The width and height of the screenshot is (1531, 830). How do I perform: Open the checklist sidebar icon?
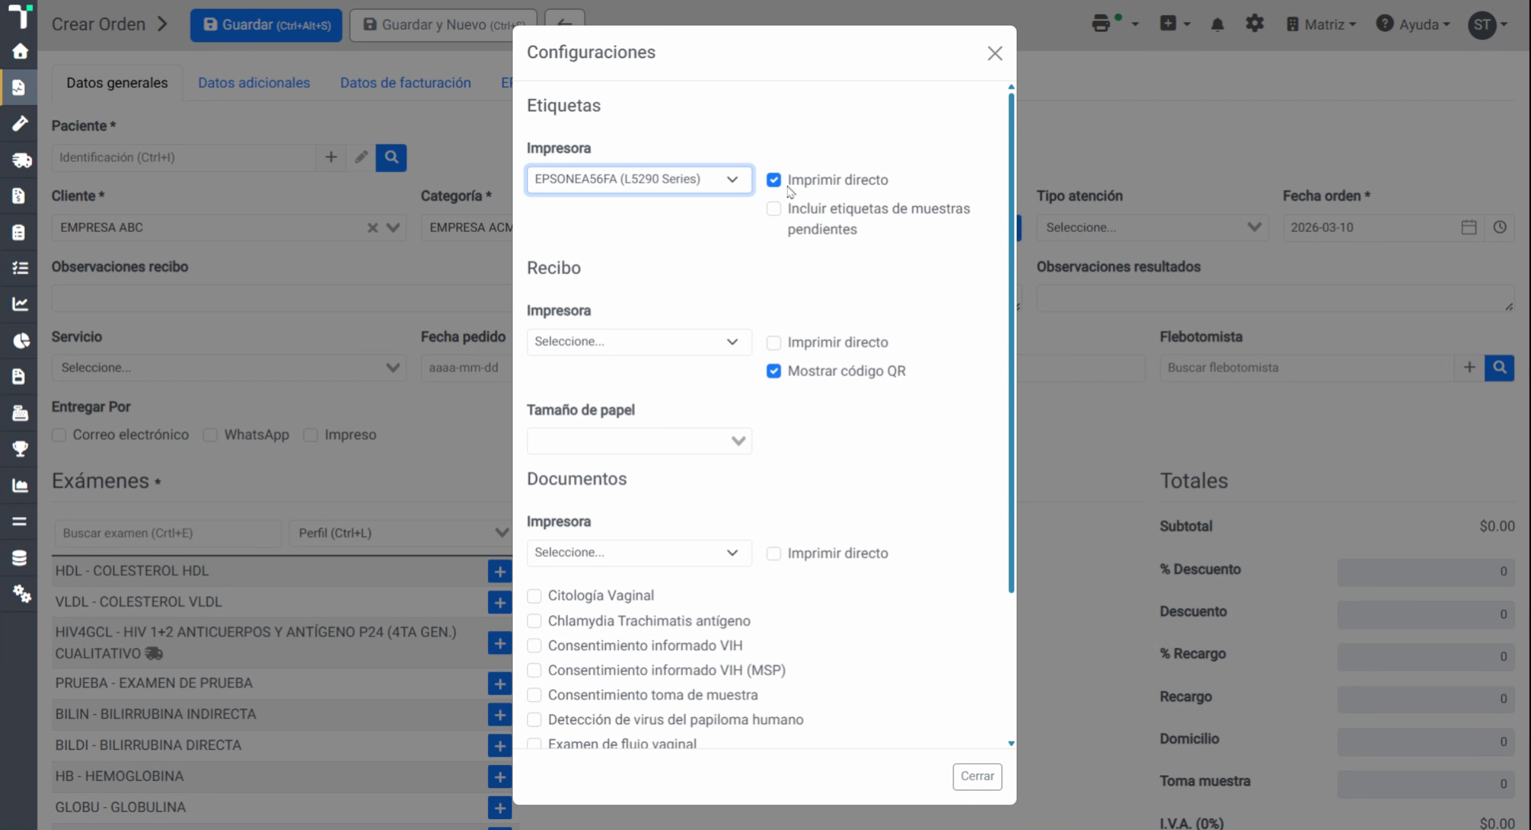tap(20, 268)
